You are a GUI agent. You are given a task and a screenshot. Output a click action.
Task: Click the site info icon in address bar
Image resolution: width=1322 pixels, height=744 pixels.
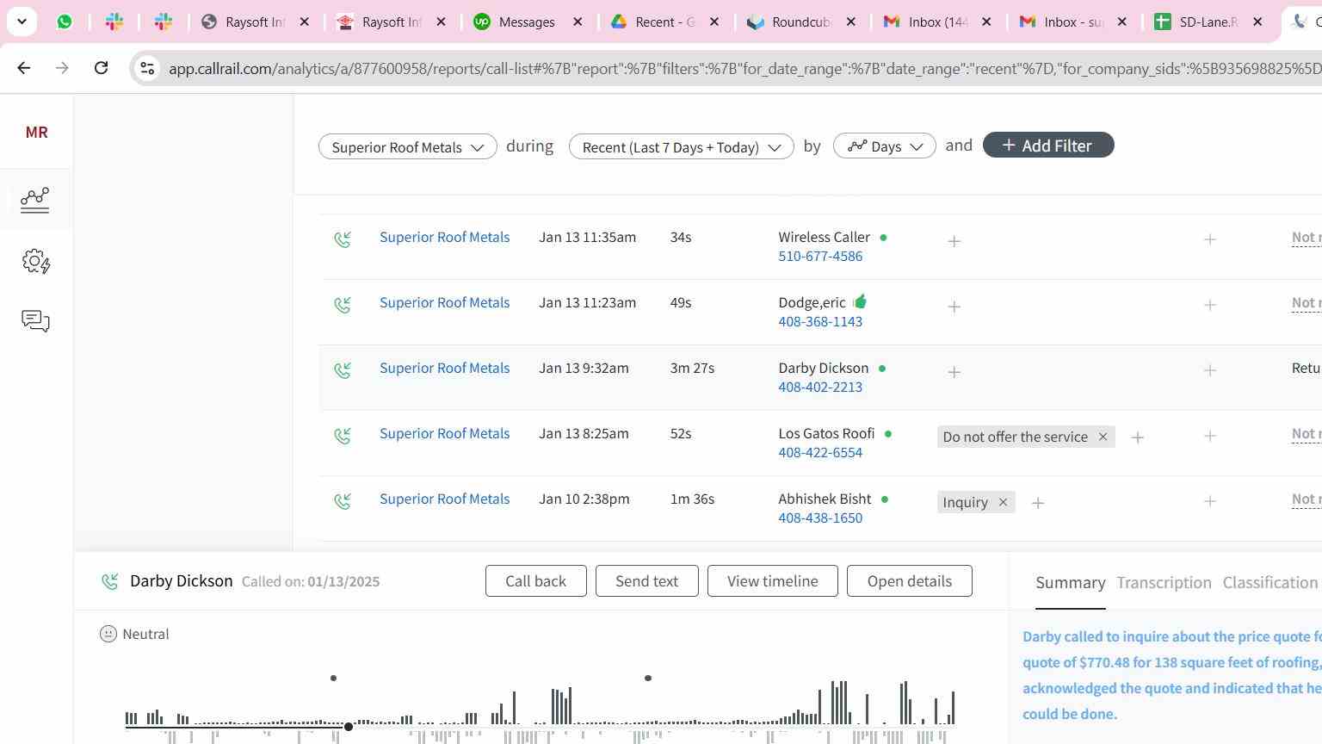point(147,68)
